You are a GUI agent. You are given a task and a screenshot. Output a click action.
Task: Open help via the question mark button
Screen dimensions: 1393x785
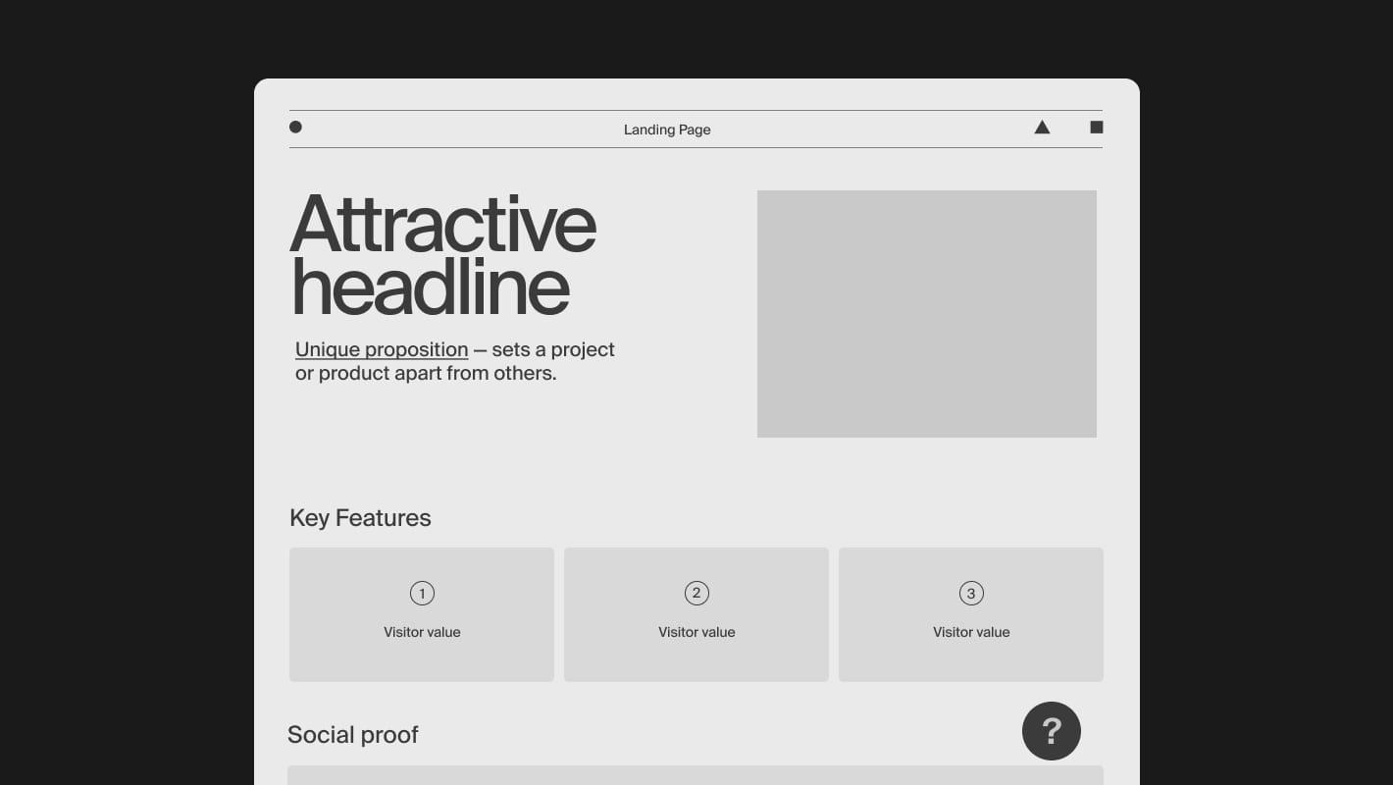click(x=1051, y=731)
